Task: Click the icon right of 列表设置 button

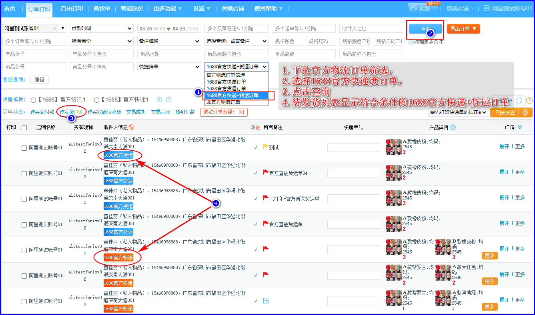Action: tap(525, 112)
